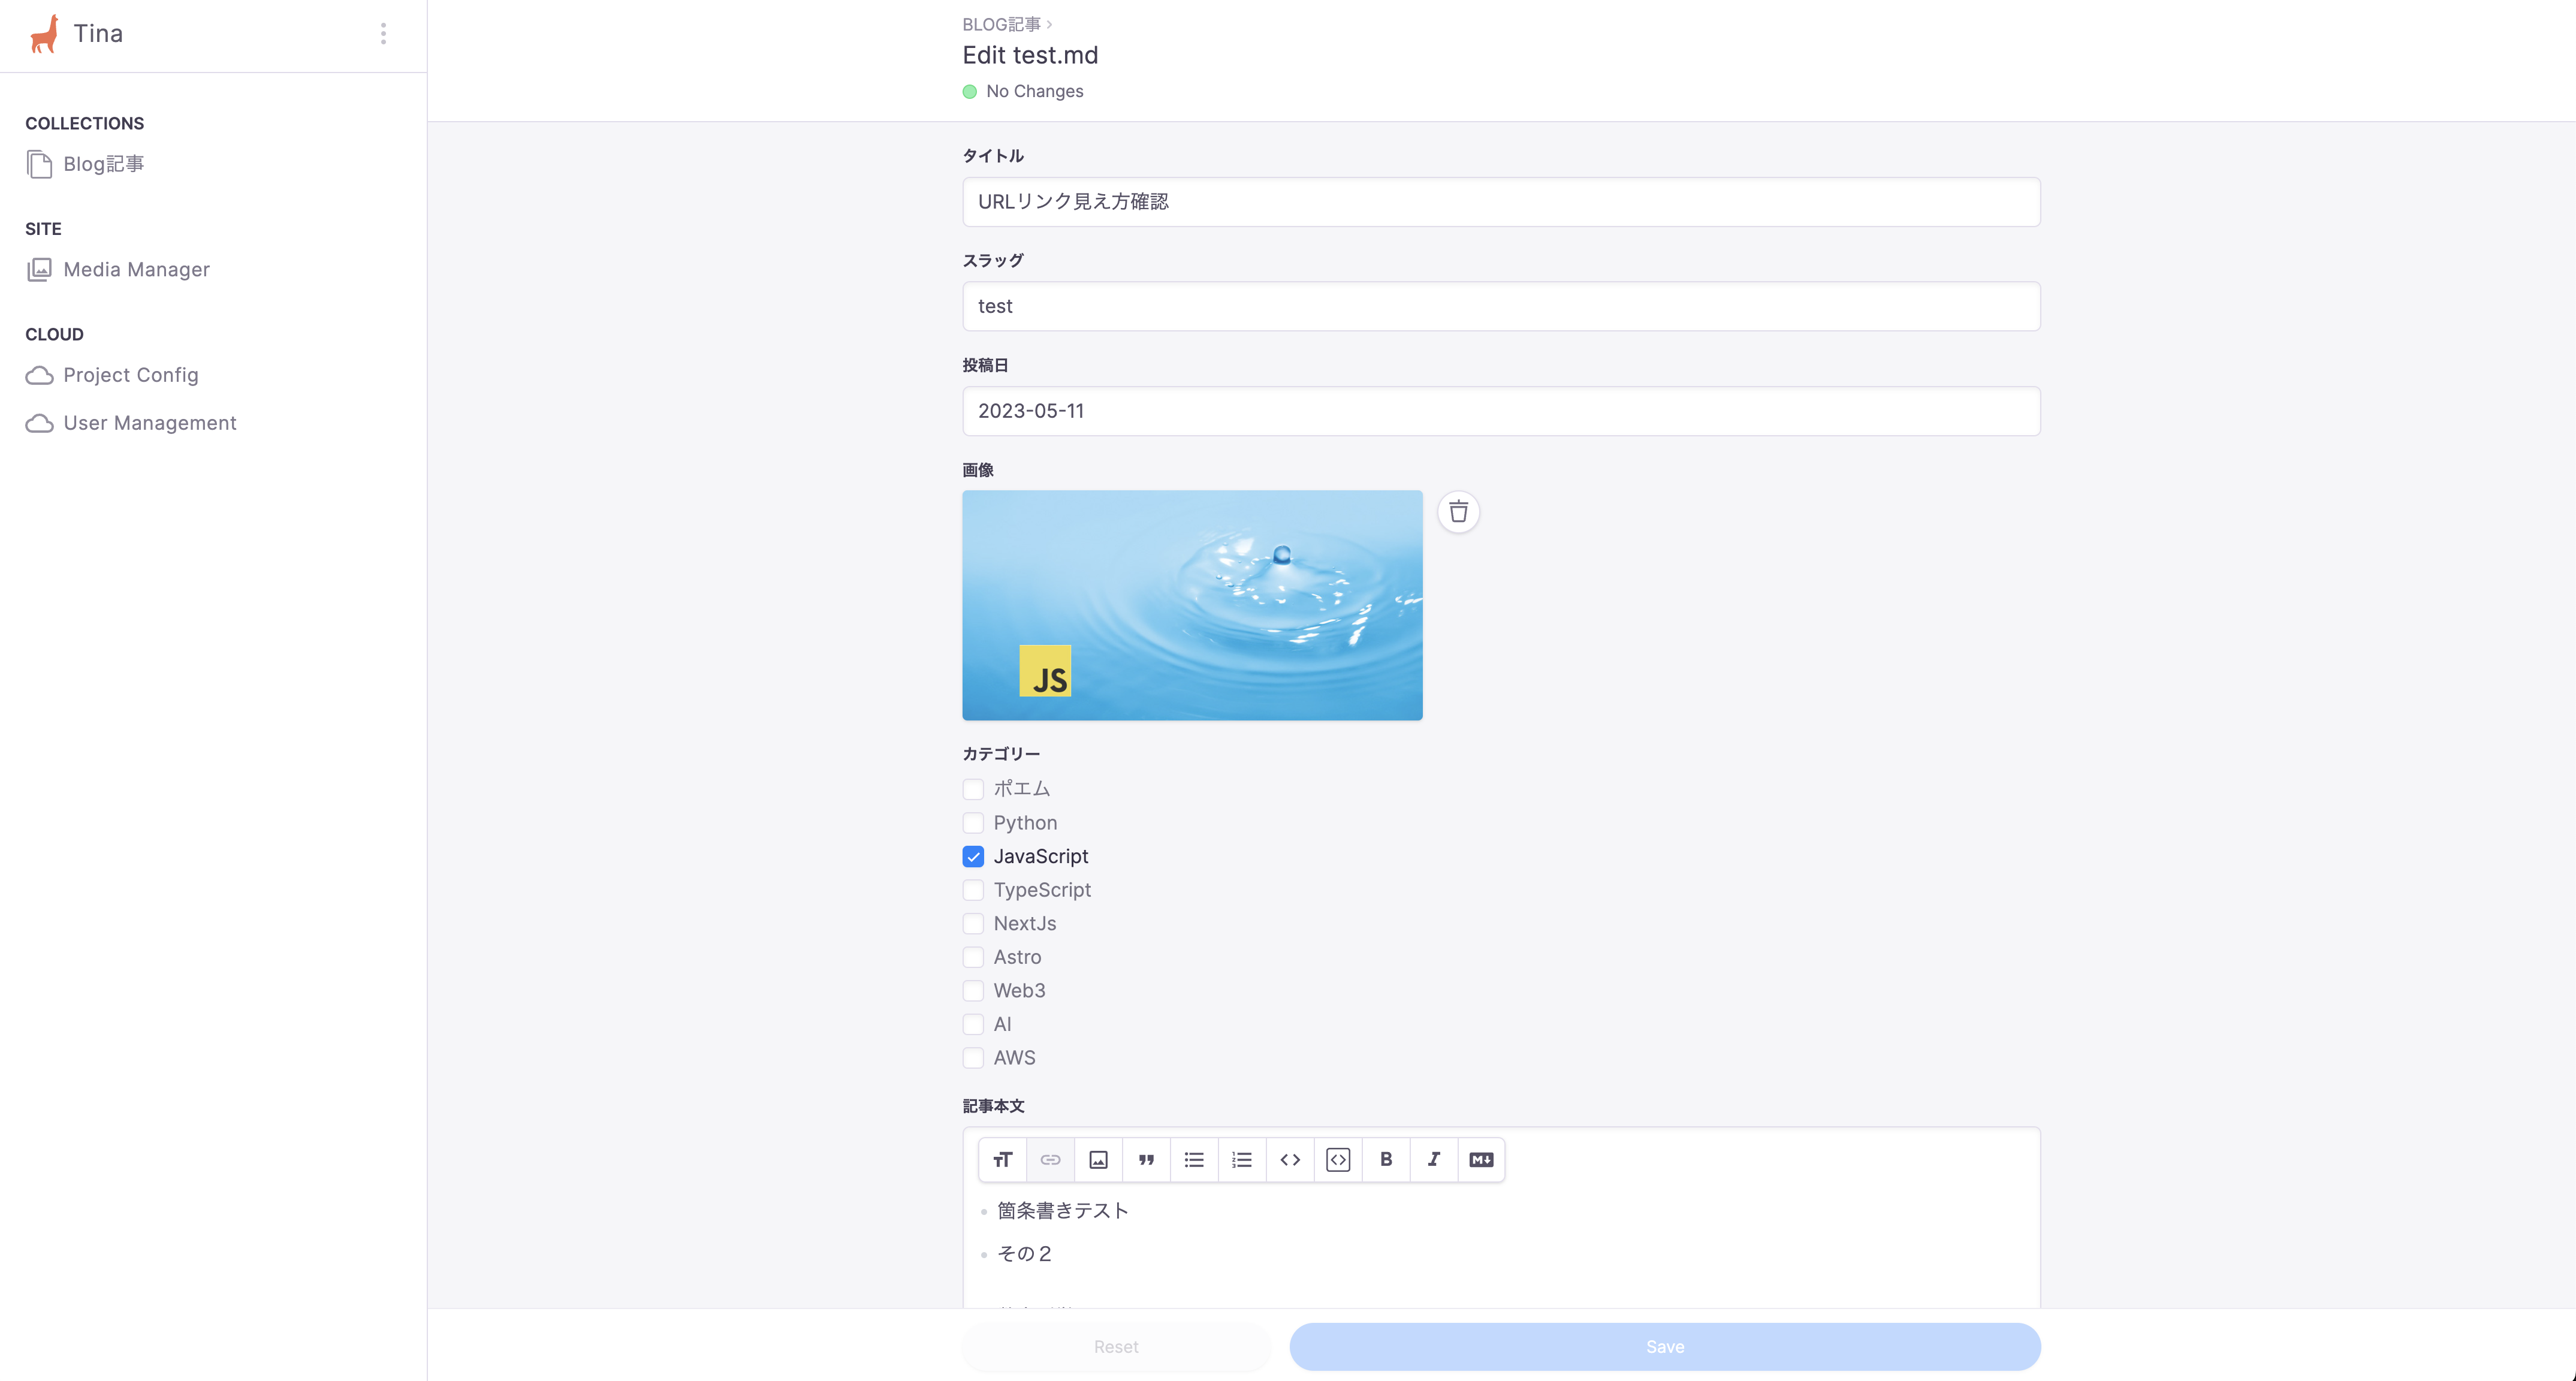Switch to raw markdown mode
This screenshot has height=1381, width=2576.
pyautogui.click(x=1481, y=1160)
